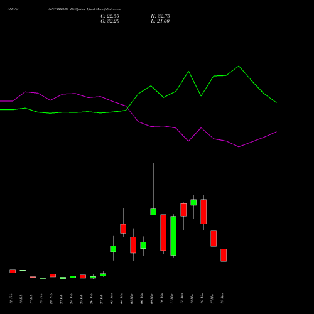Click the 24 Feb date label
The height and width of the screenshot is (314, 314).
tap(72, 298)
